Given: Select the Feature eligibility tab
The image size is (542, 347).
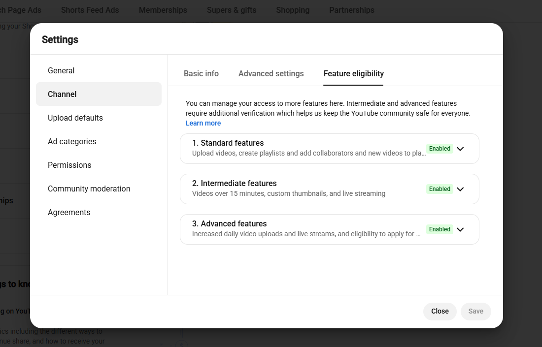Looking at the screenshot, I should pyautogui.click(x=354, y=73).
